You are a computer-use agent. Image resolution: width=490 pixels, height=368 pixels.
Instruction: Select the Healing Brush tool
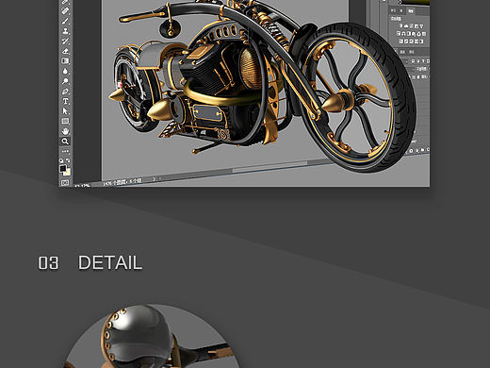pos(65,11)
